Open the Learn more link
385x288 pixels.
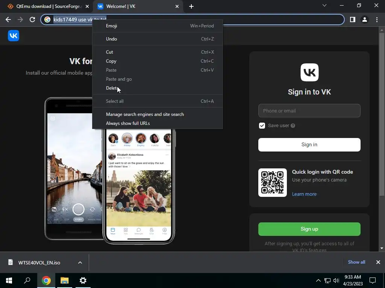pos(304,194)
